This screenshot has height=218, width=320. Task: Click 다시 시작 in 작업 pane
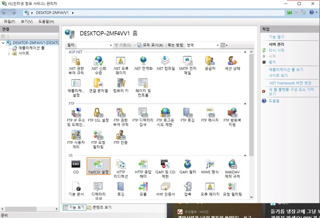coord(276,50)
